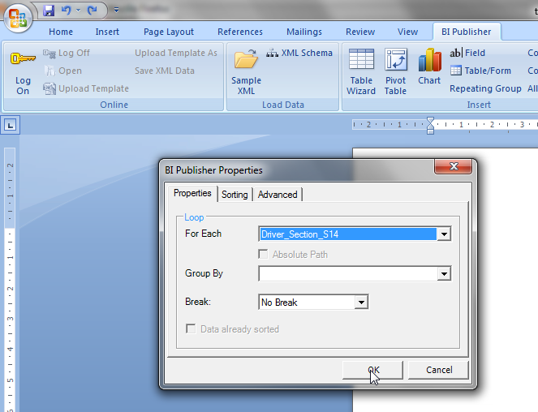The height and width of the screenshot is (412, 538).
Task: Click the Office button orb
Action: tap(18, 17)
